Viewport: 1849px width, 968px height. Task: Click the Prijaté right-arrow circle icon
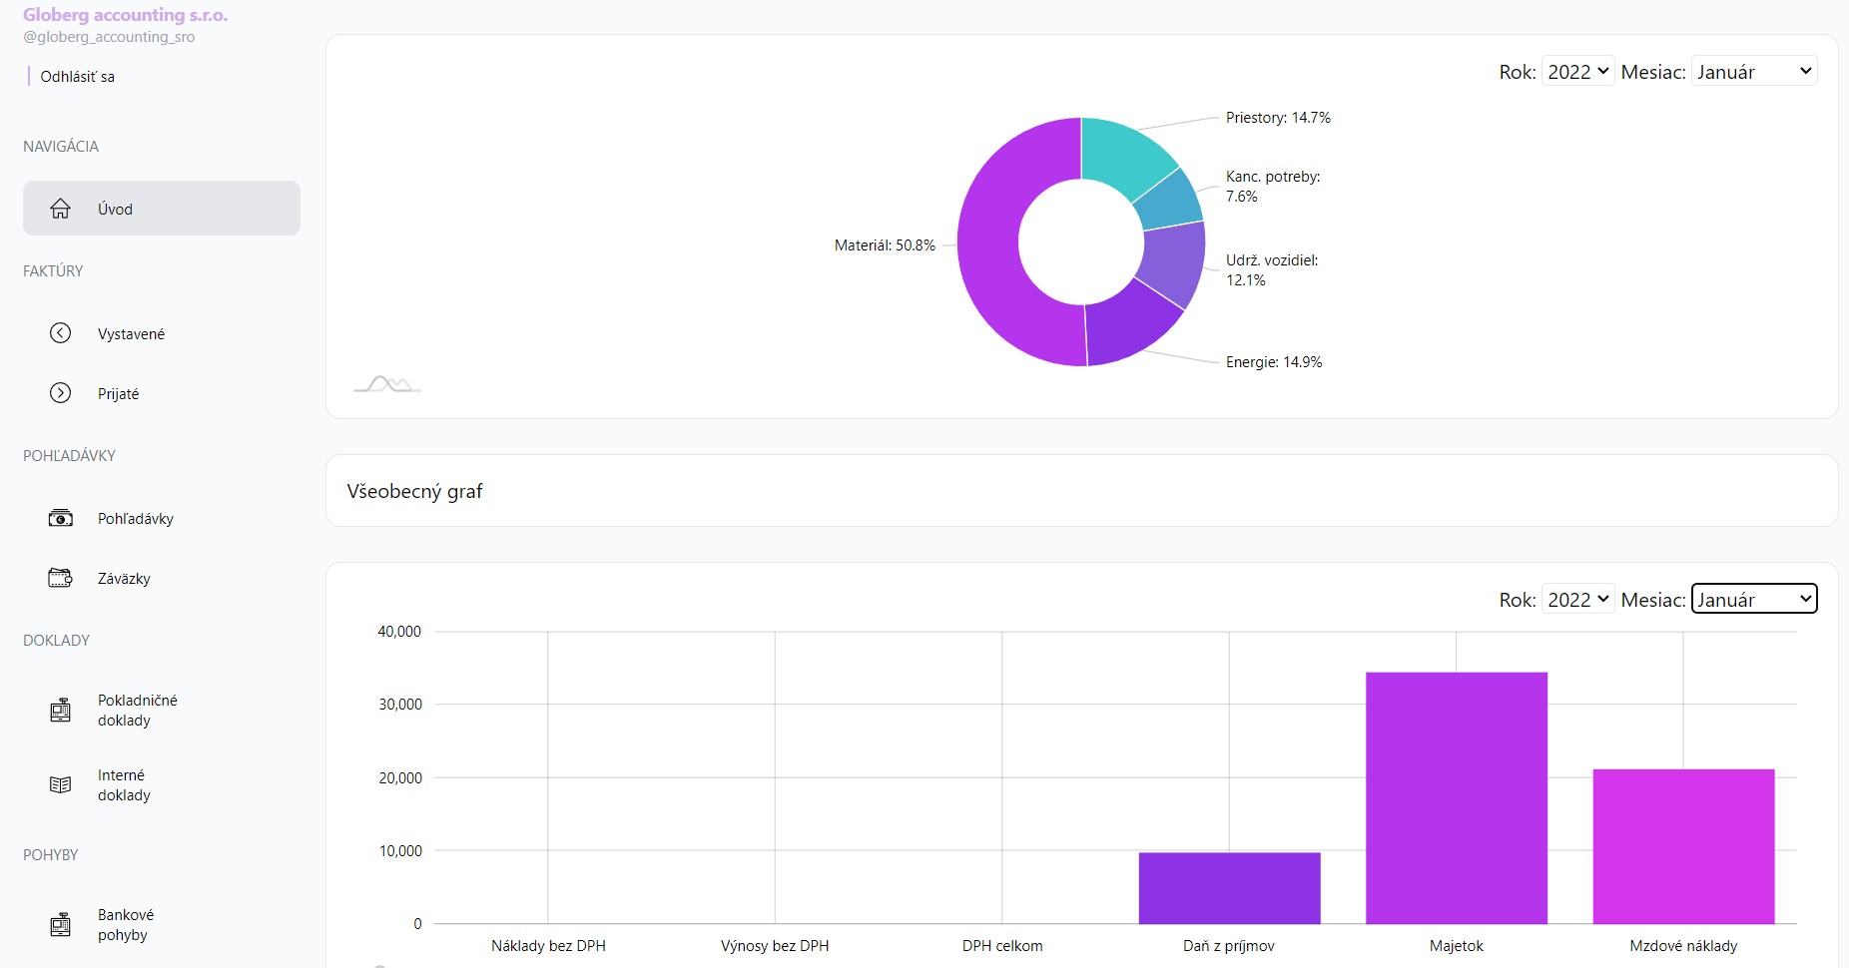pyautogui.click(x=61, y=393)
